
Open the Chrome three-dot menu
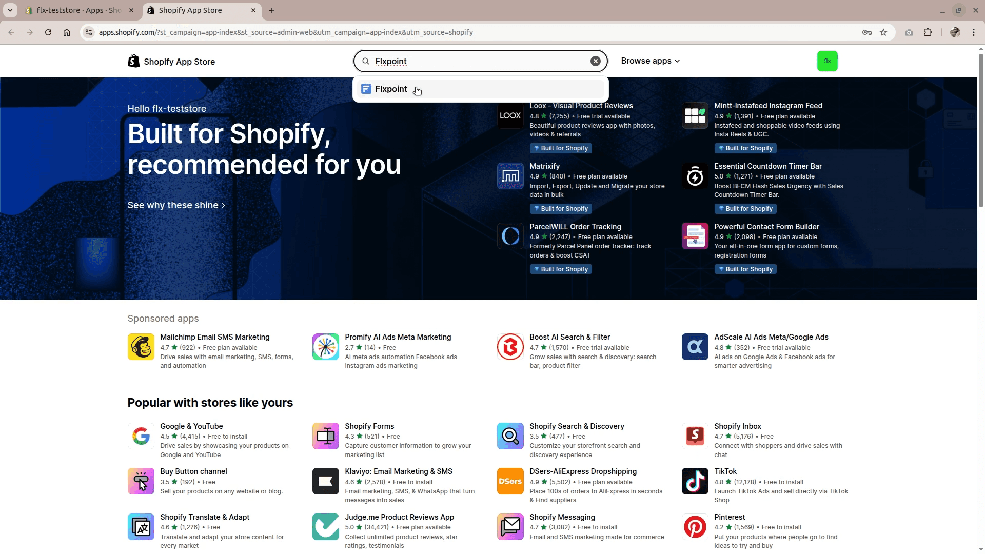973,32
